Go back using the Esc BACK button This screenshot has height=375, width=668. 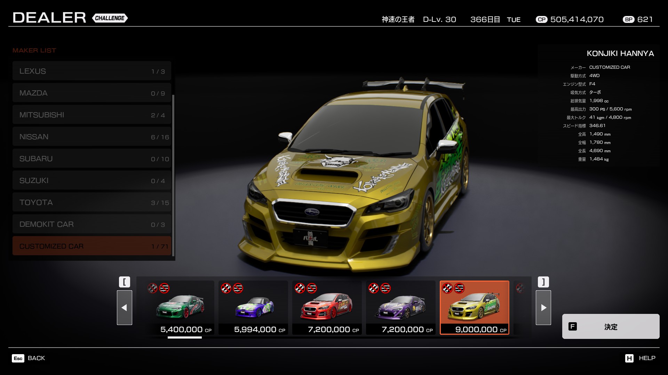tap(29, 358)
